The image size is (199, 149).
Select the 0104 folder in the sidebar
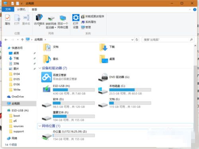click(x=14, y=74)
